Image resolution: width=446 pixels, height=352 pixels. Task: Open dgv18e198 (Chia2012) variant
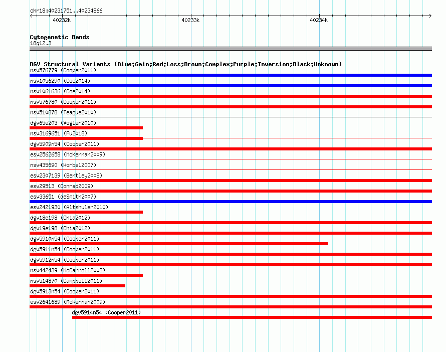tap(60, 218)
